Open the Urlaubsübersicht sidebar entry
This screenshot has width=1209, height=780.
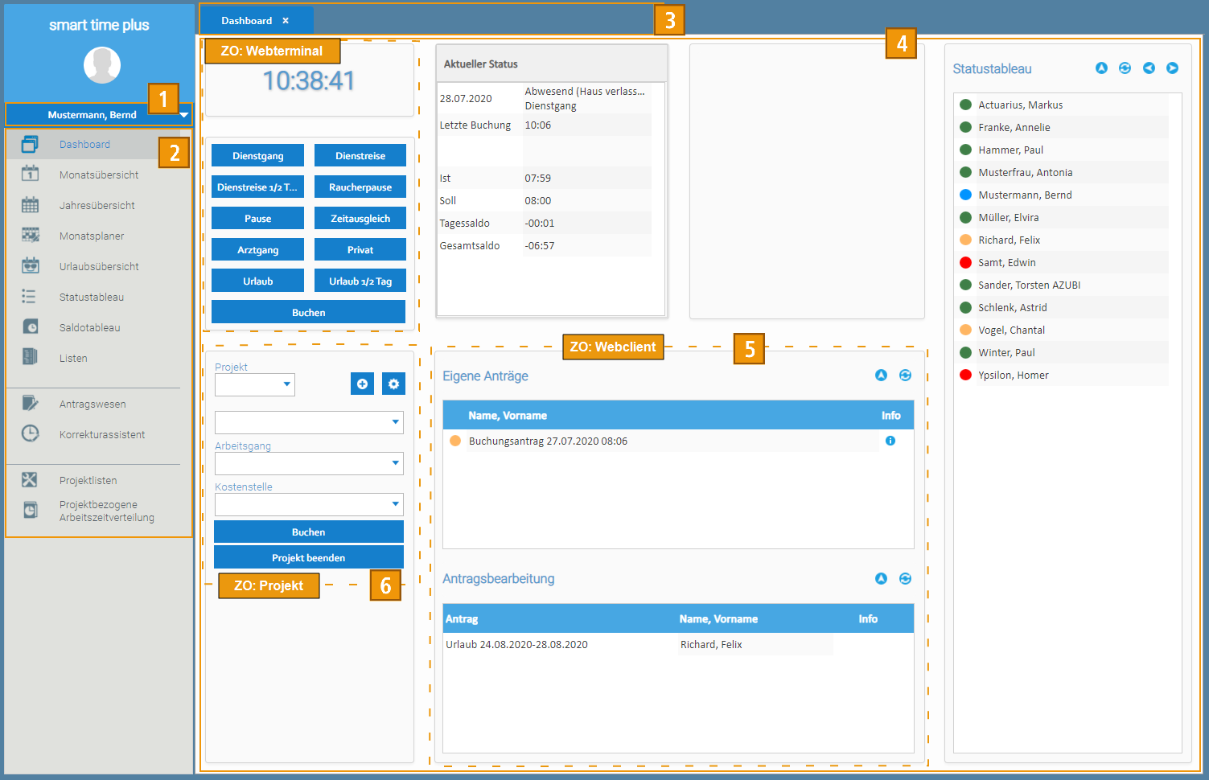click(98, 267)
